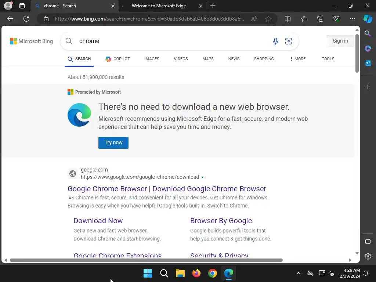The width and height of the screenshot is (376, 282).
Task: Customize sidebar with plus icon
Action: point(368,87)
